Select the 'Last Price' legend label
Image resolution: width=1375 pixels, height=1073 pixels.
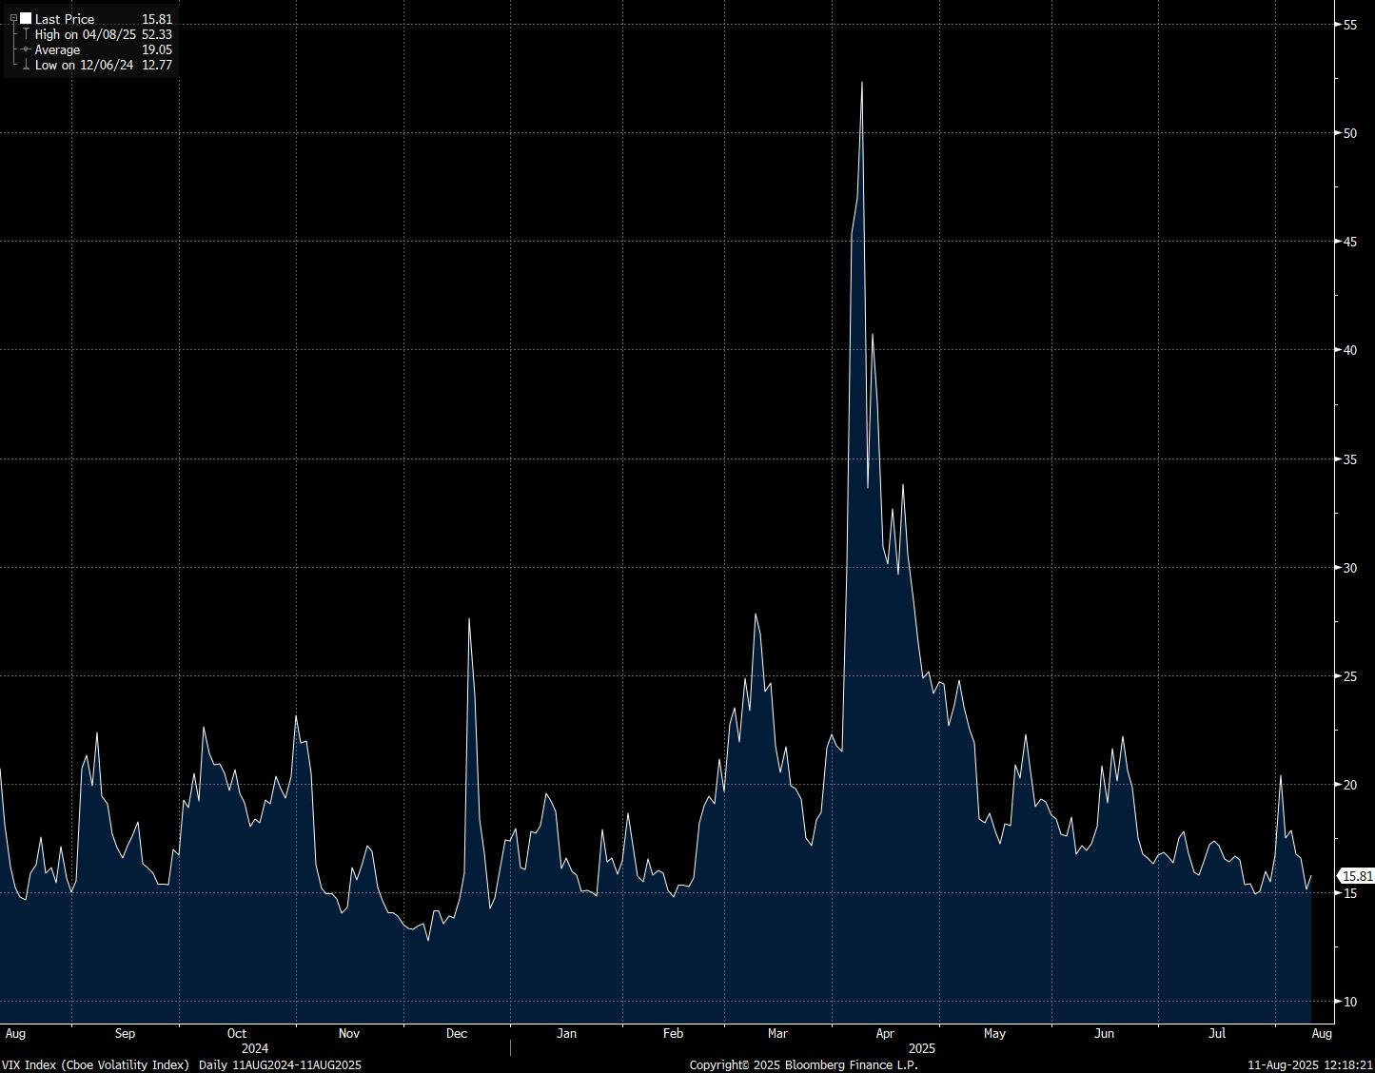(65, 19)
